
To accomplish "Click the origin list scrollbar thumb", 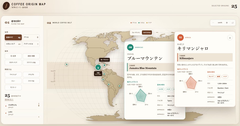I will coord(39,105).
